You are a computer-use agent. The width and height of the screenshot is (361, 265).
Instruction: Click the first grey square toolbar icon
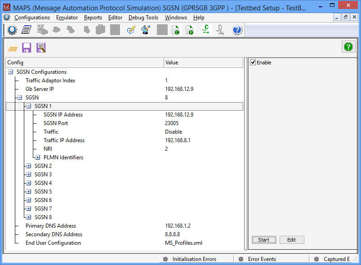[115, 30]
